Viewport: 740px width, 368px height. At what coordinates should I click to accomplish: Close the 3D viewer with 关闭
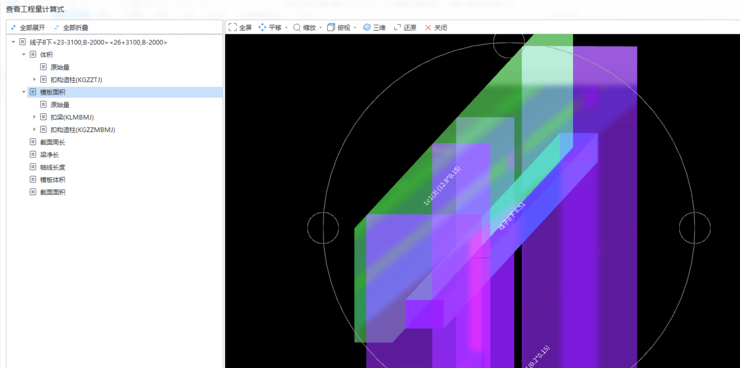[436, 28]
